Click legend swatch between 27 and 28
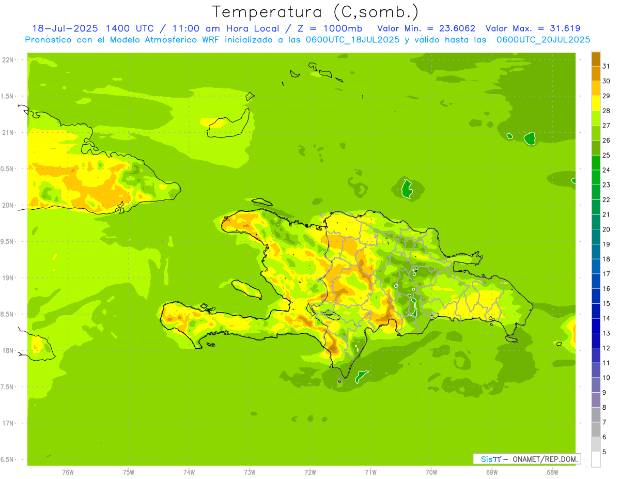Viewport: 620px width, 479px height. tap(596, 118)
